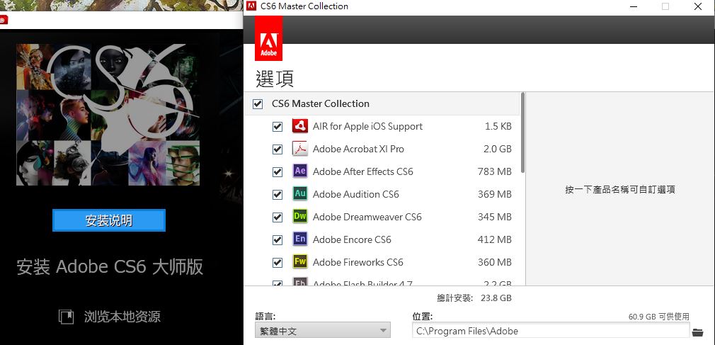Select the Adobe Encore CS6 product name
Screen dimensions: 715x345
[352, 239]
